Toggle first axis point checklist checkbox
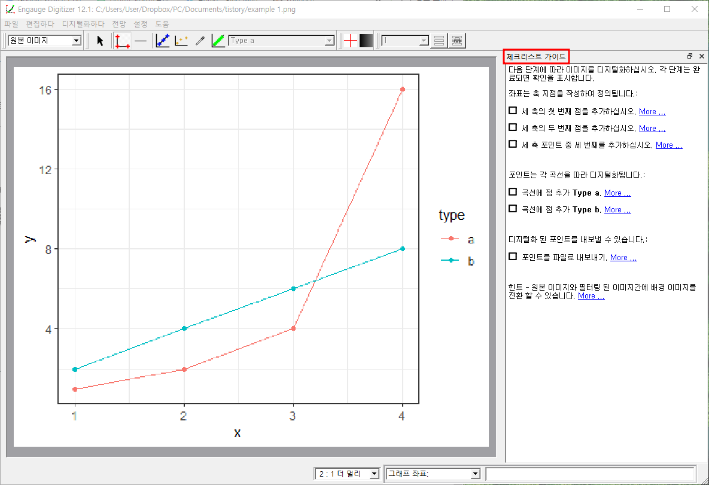Viewport: 709px width, 485px height. coord(513,111)
